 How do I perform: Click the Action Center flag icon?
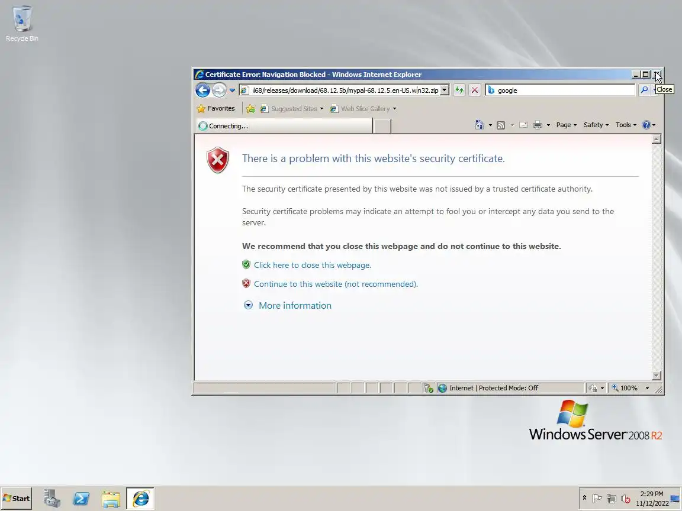pos(597,499)
